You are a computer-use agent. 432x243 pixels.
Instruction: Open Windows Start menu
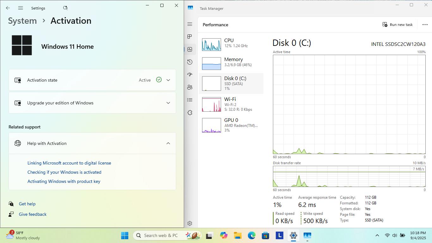point(125,235)
